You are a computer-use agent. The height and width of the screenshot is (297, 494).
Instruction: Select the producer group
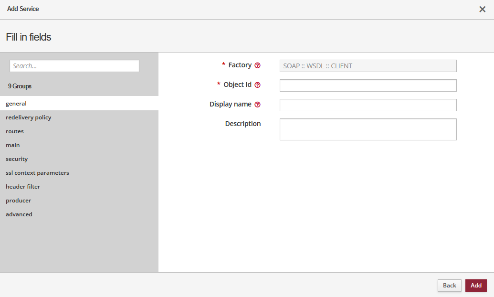[18, 200]
